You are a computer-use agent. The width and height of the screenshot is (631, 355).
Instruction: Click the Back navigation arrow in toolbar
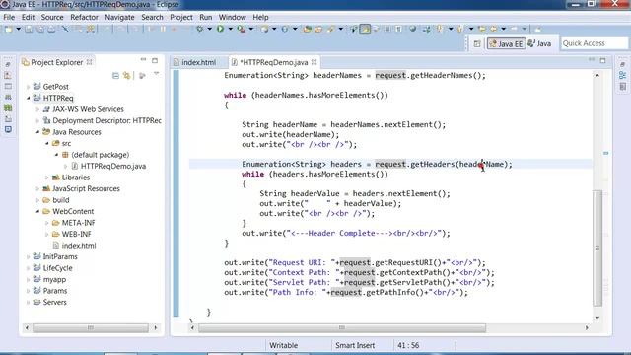[494, 29]
